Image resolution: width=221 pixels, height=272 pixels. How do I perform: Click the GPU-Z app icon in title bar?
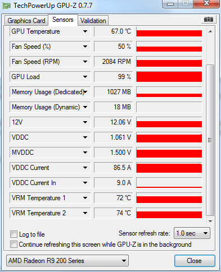point(6,6)
